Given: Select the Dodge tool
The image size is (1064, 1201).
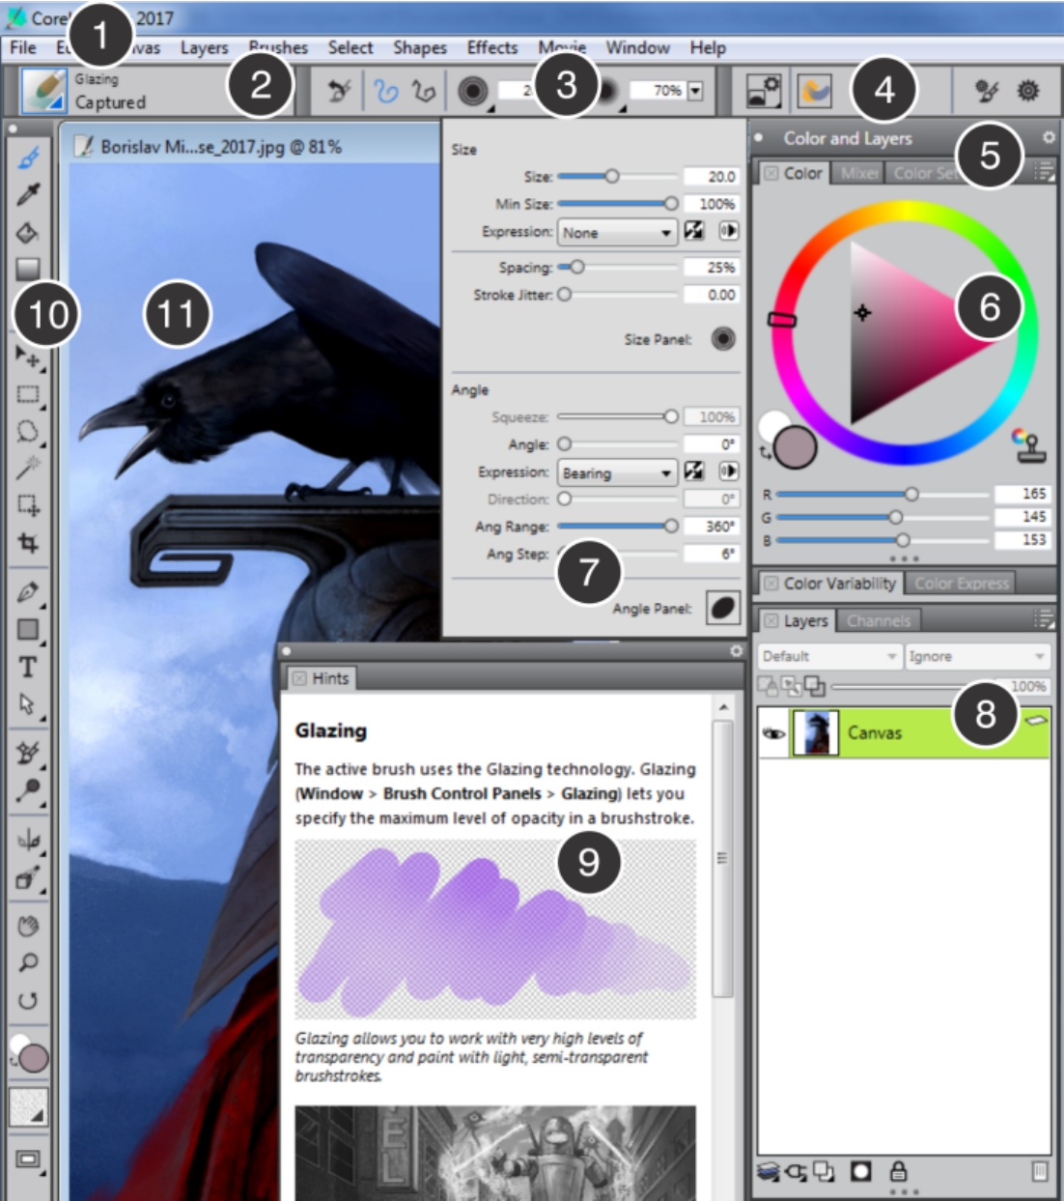Looking at the screenshot, I should click(x=28, y=790).
